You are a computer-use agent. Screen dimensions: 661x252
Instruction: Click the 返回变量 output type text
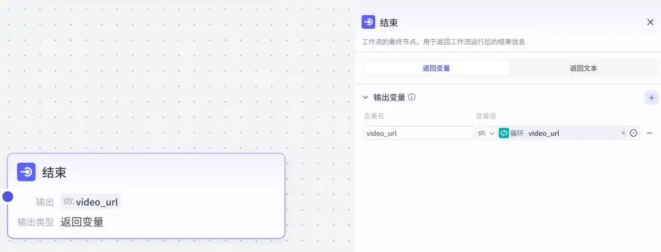coord(82,222)
